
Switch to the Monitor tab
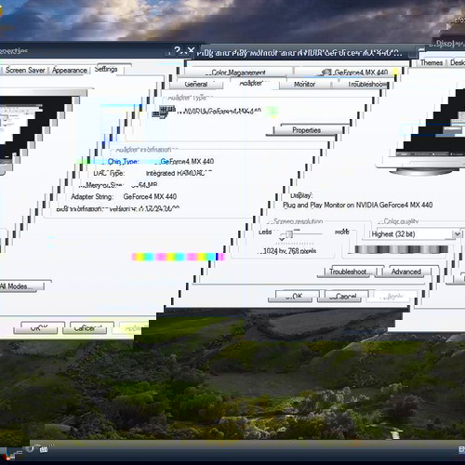304,85
